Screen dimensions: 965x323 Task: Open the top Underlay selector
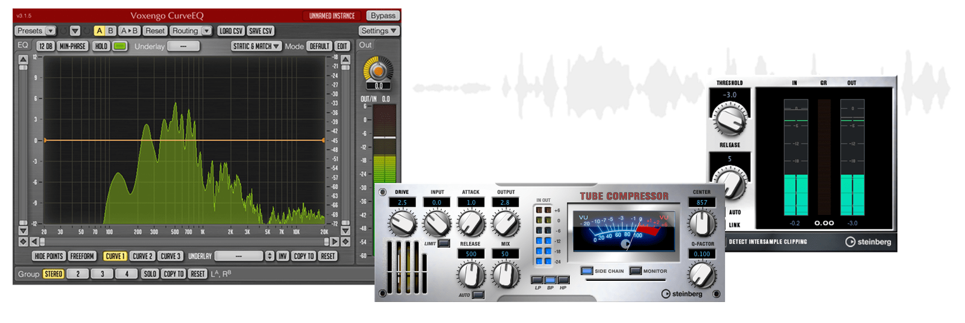click(183, 46)
